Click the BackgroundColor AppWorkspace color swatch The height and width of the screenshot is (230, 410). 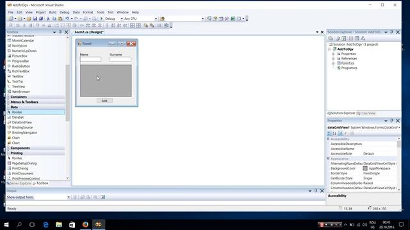point(365,169)
